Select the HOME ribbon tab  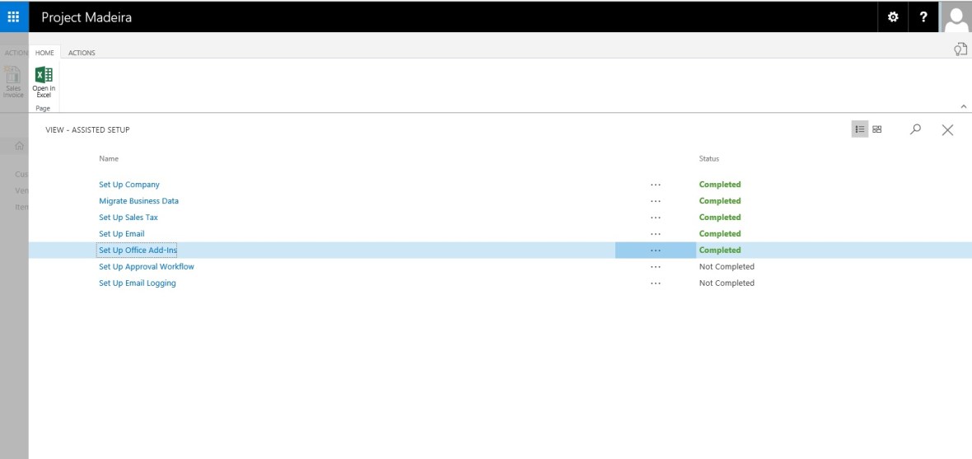44,53
